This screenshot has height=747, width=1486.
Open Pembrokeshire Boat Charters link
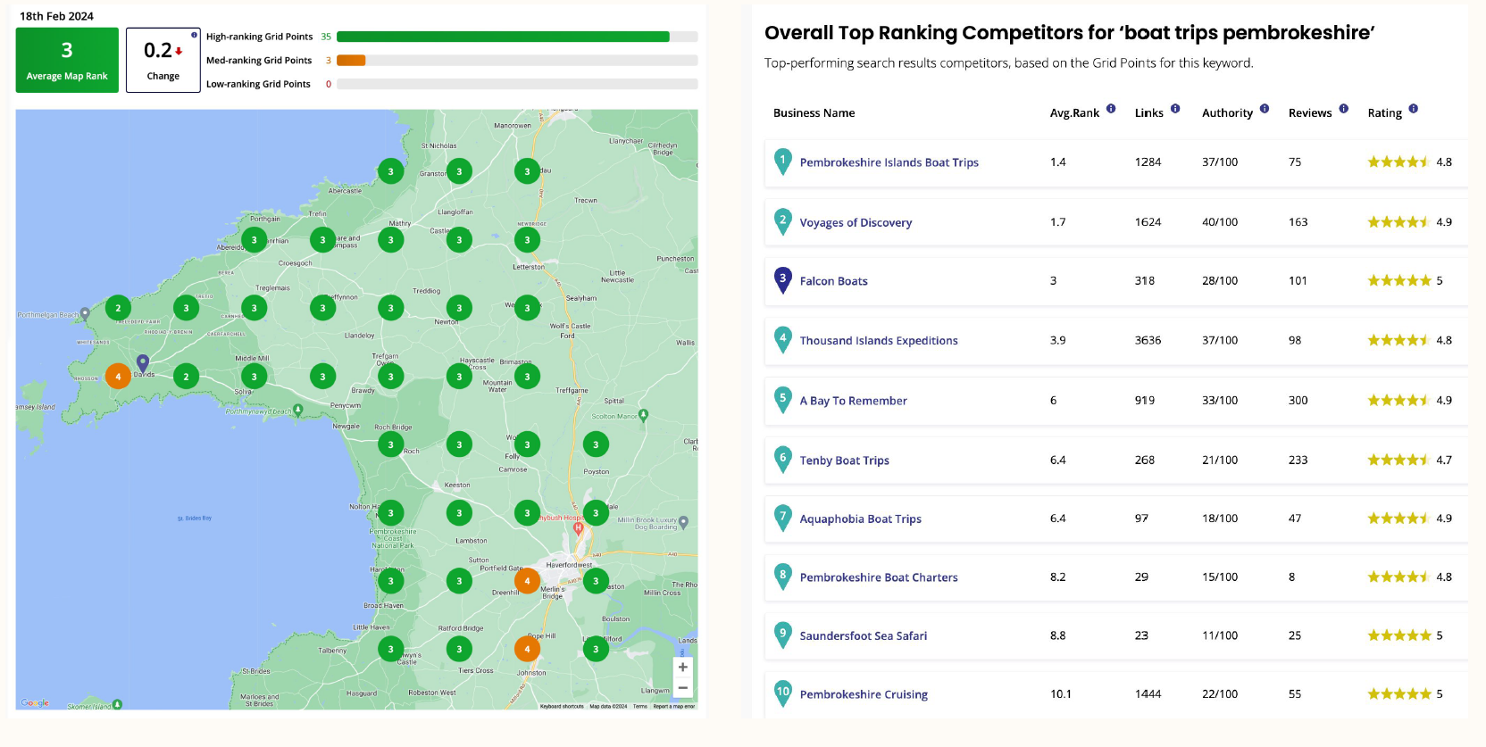(879, 577)
